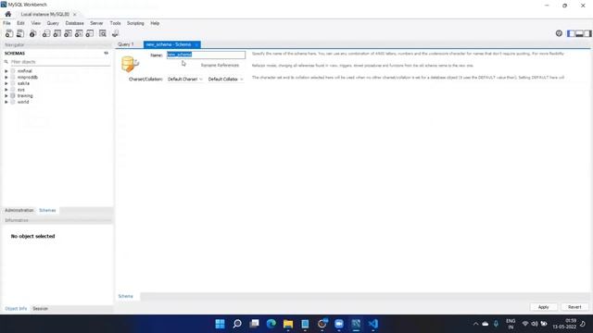593x333 pixels.
Task: Open Workbench preferences gear icon
Action: (559, 33)
